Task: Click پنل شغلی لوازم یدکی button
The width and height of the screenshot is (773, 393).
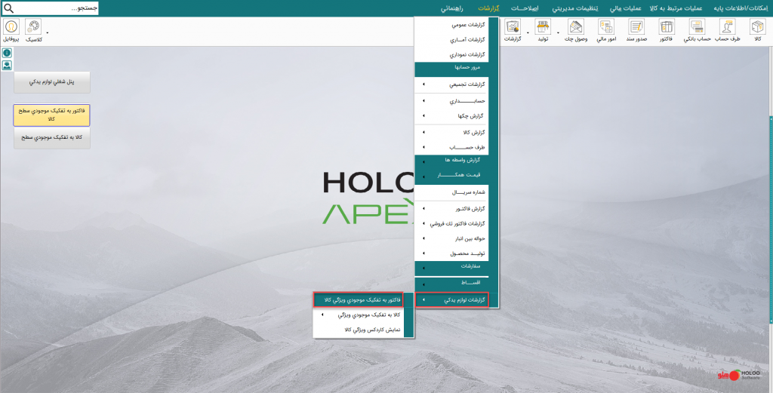Action: [52, 82]
